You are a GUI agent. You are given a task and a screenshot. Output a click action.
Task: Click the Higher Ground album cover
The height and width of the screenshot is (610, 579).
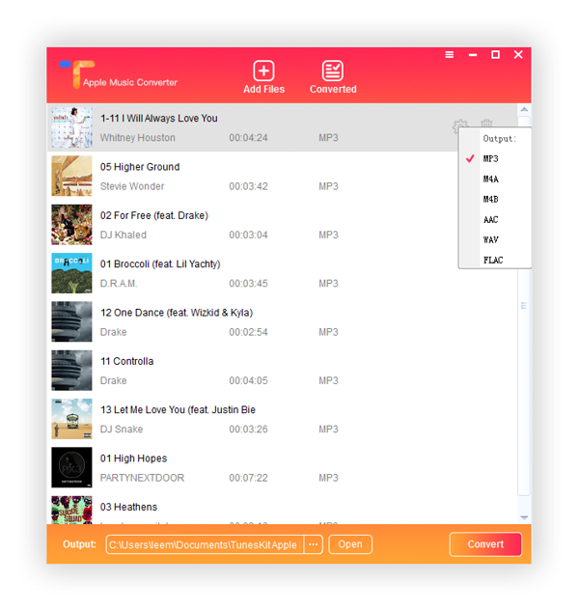pos(71,176)
